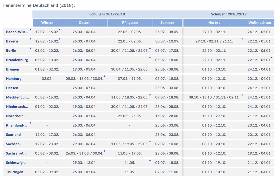Click the asterisk in Sachsen-Anhalt's Ostern cell

click(x=104, y=151)
